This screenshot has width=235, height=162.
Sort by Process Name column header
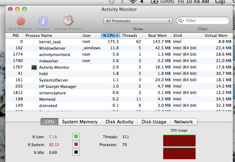52,35
